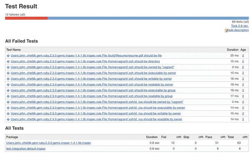Click the Duration header in failed tests table
The image size is (250, 154).
[232, 50]
